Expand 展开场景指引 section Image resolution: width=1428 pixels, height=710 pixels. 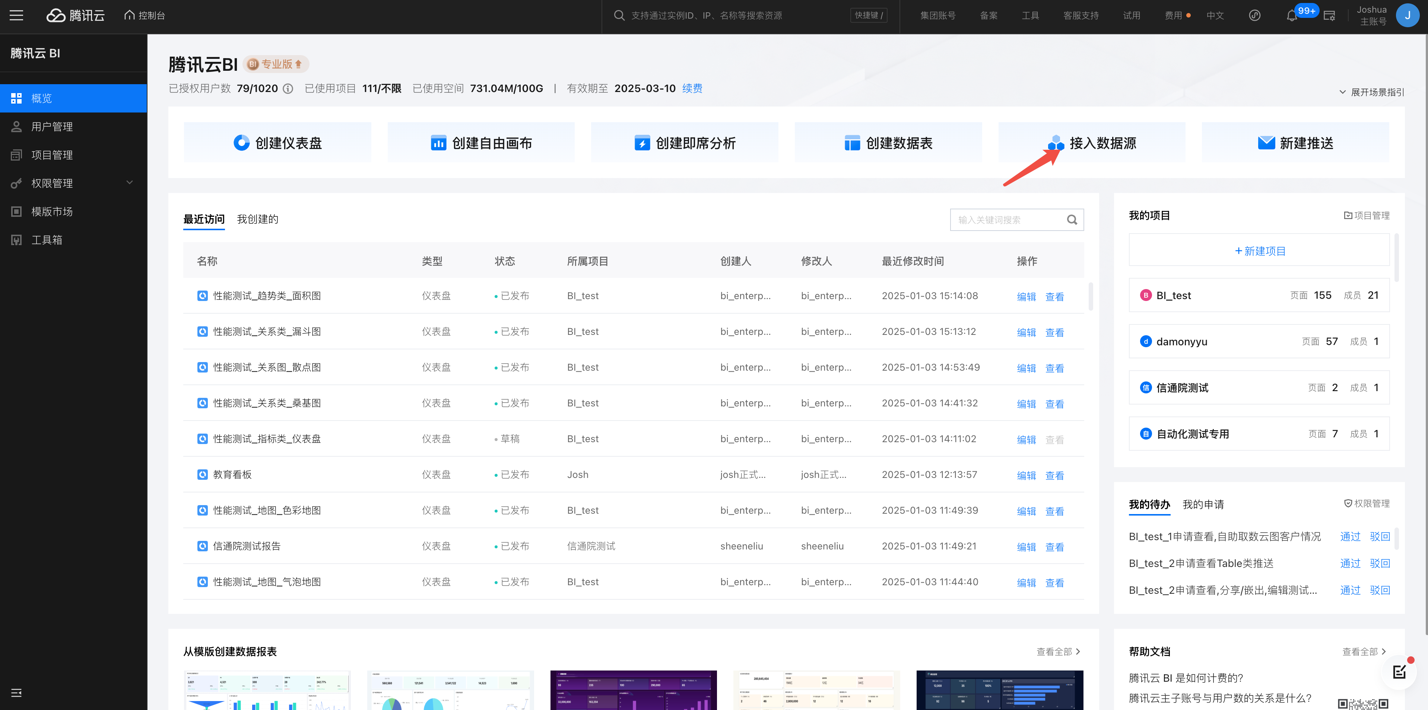pyautogui.click(x=1371, y=92)
